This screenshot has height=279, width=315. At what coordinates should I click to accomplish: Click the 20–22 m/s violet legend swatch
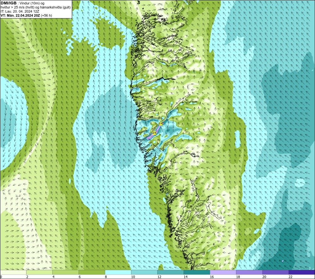point(275,272)
